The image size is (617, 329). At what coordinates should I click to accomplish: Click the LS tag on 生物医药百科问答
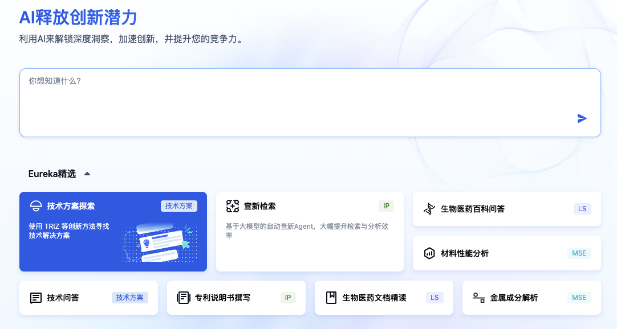(x=582, y=209)
